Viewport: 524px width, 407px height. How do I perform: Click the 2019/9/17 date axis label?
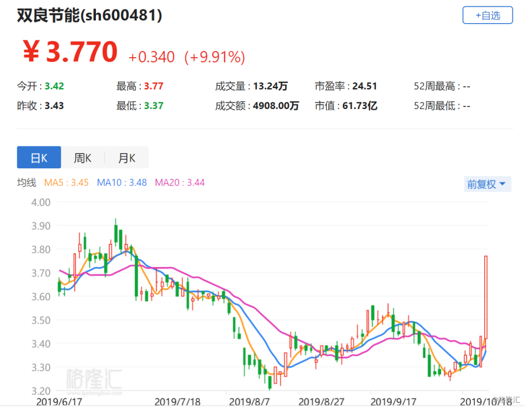pos(394,402)
